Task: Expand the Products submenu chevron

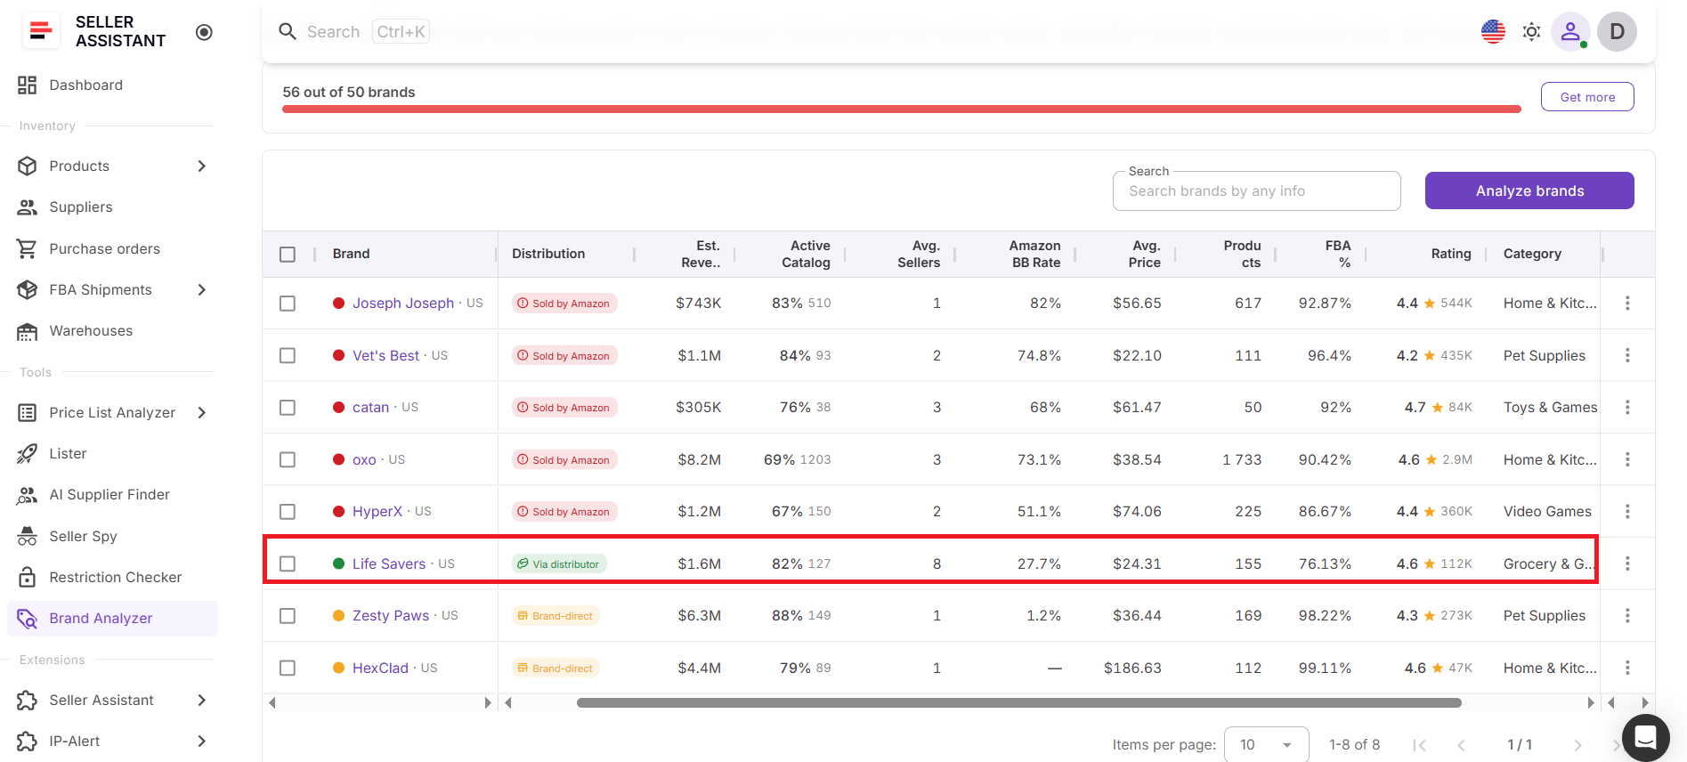Action: pyautogui.click(x=202, y=166)
